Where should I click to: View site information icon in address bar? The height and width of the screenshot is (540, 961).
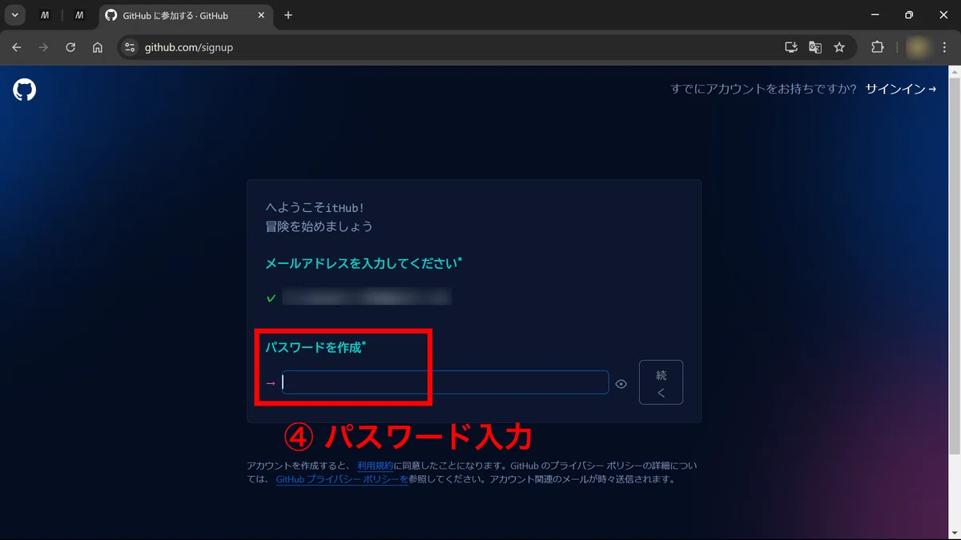coord(131,47)
